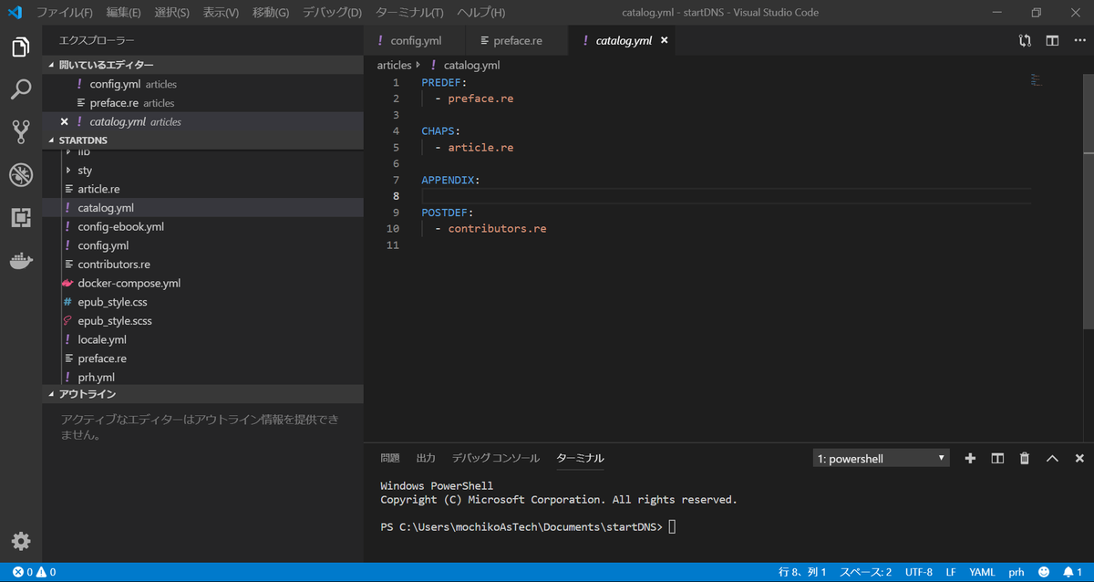
Task: Click the articles breadcrumb
Action: [395, 65]
